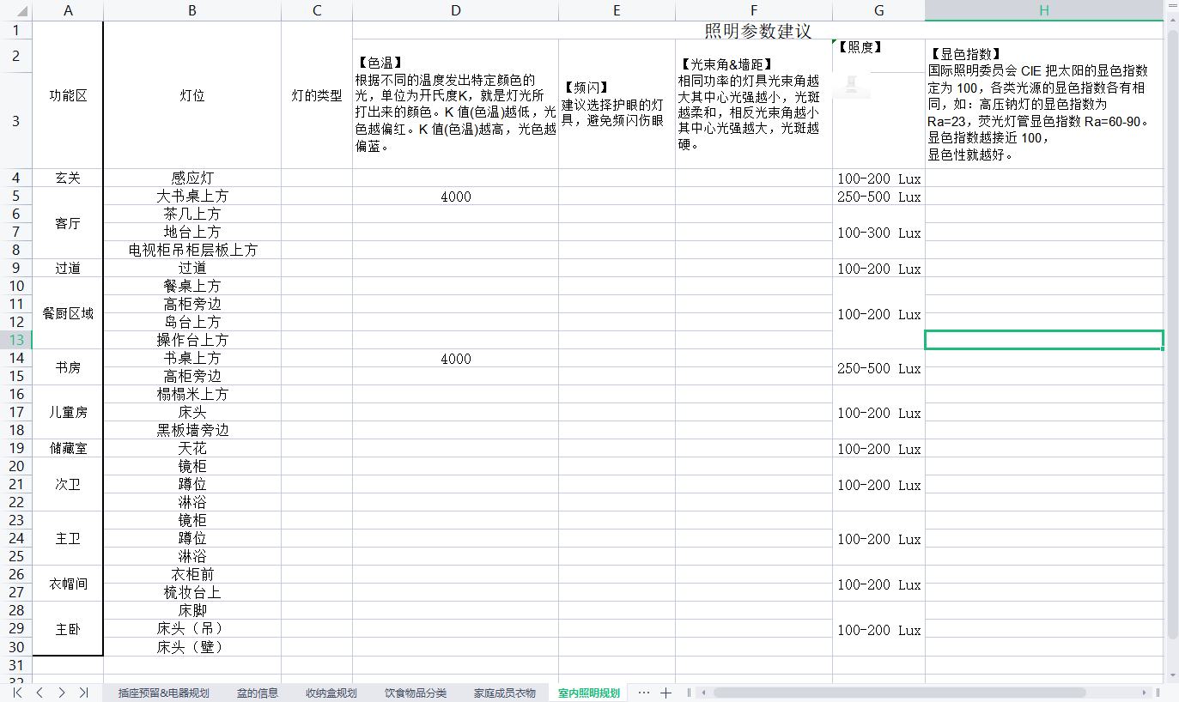This screenshot has width=1179, height=702.
Task: Select the 盆的信息 sheet tab
Action: point(258,693)
